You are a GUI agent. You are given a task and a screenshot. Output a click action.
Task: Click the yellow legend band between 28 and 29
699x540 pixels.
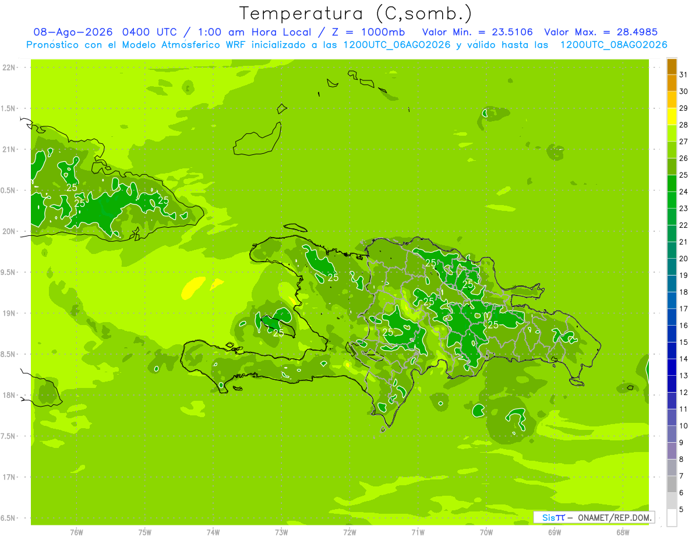click(672, 117)
